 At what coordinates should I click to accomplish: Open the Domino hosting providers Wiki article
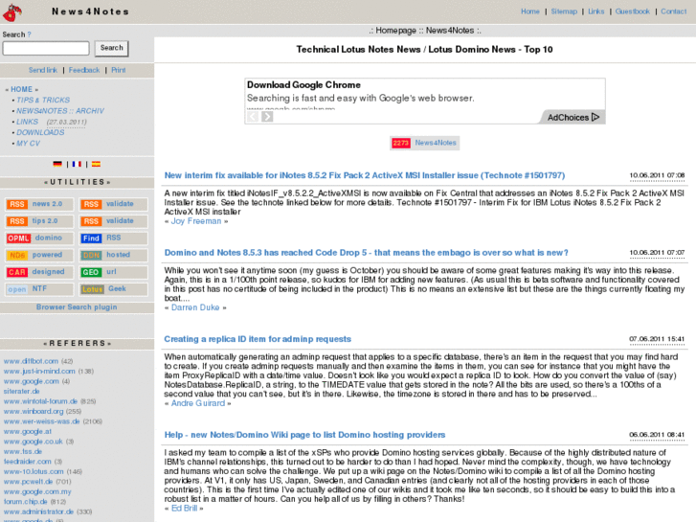tap(304, 435)
